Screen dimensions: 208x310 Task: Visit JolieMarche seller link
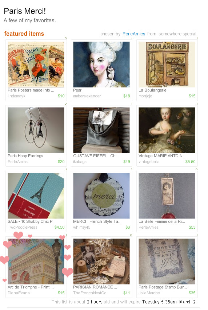[x=149, y=293]
